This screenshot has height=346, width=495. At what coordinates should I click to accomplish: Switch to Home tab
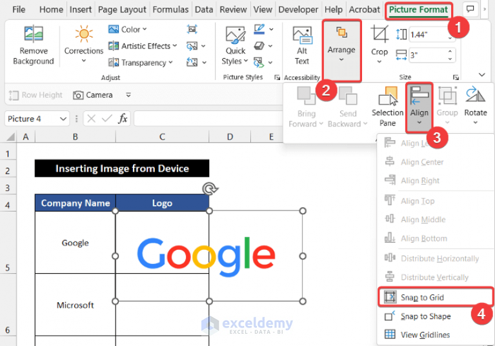(x=51, y=10)
